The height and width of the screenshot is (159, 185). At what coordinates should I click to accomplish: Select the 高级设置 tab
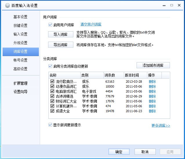tap(20, 69)
